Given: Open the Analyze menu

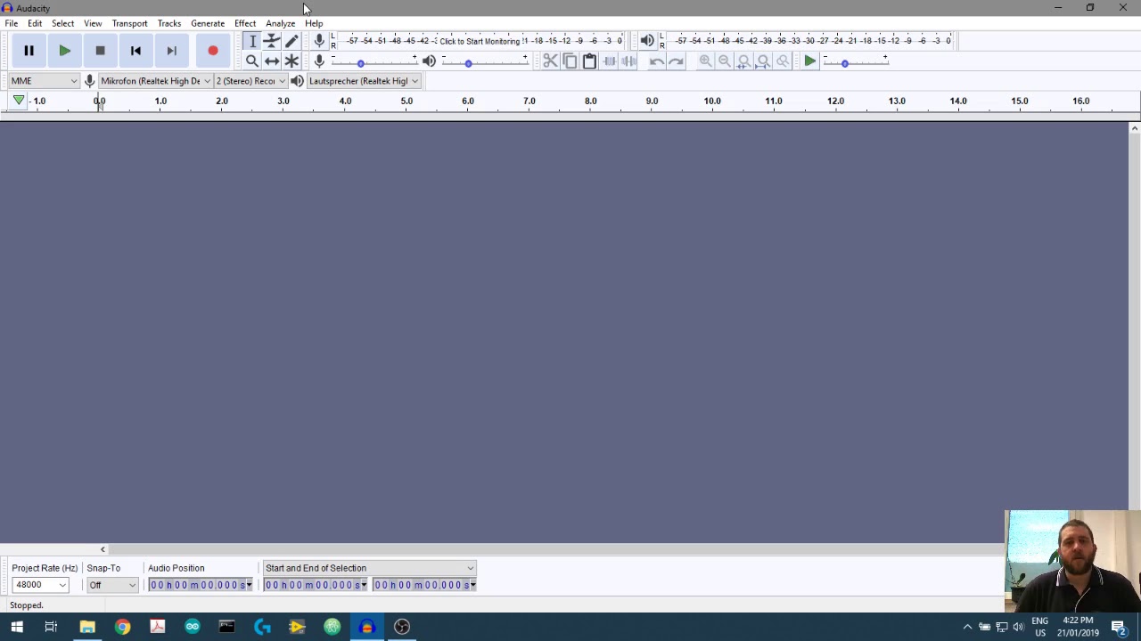Looking at the screenshot, I should point(280,23).
